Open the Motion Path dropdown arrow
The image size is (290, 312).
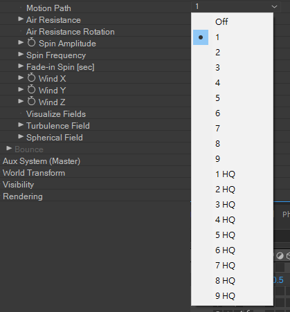coord(274,7)
